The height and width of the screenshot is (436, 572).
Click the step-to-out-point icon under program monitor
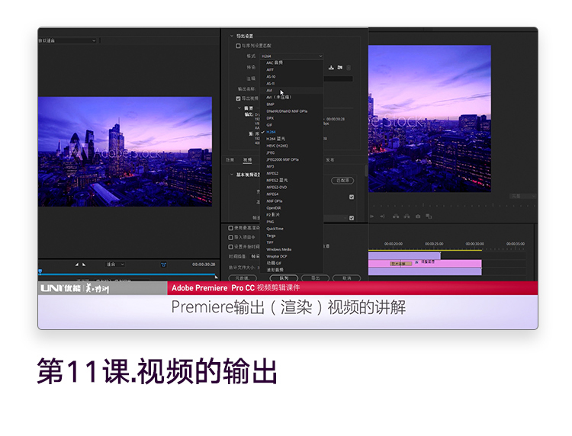(x=382, y=216)
